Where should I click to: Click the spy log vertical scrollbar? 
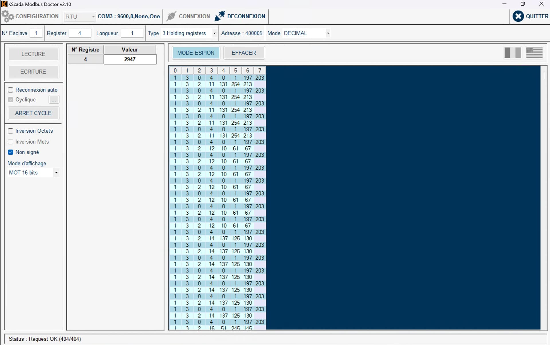pyautogui.click(x=544, y=197)
